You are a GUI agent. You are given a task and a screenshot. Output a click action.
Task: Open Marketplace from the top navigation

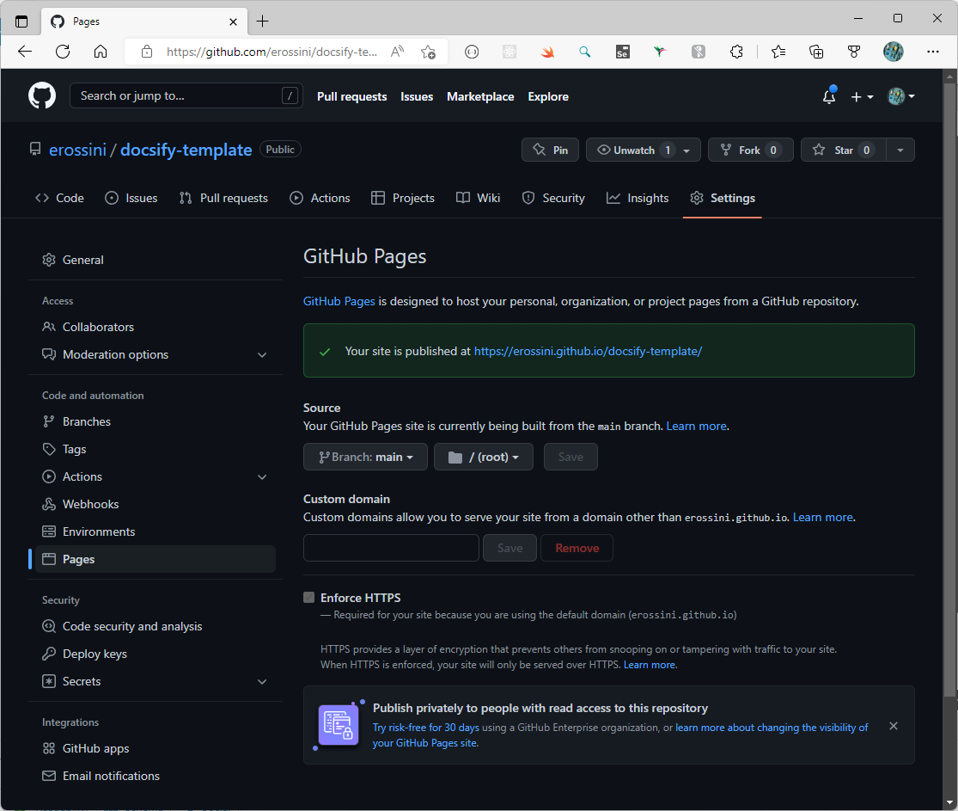point(480,96)
